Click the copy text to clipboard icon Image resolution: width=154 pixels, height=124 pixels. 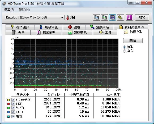pyautogui.click(x=96, y=17)
